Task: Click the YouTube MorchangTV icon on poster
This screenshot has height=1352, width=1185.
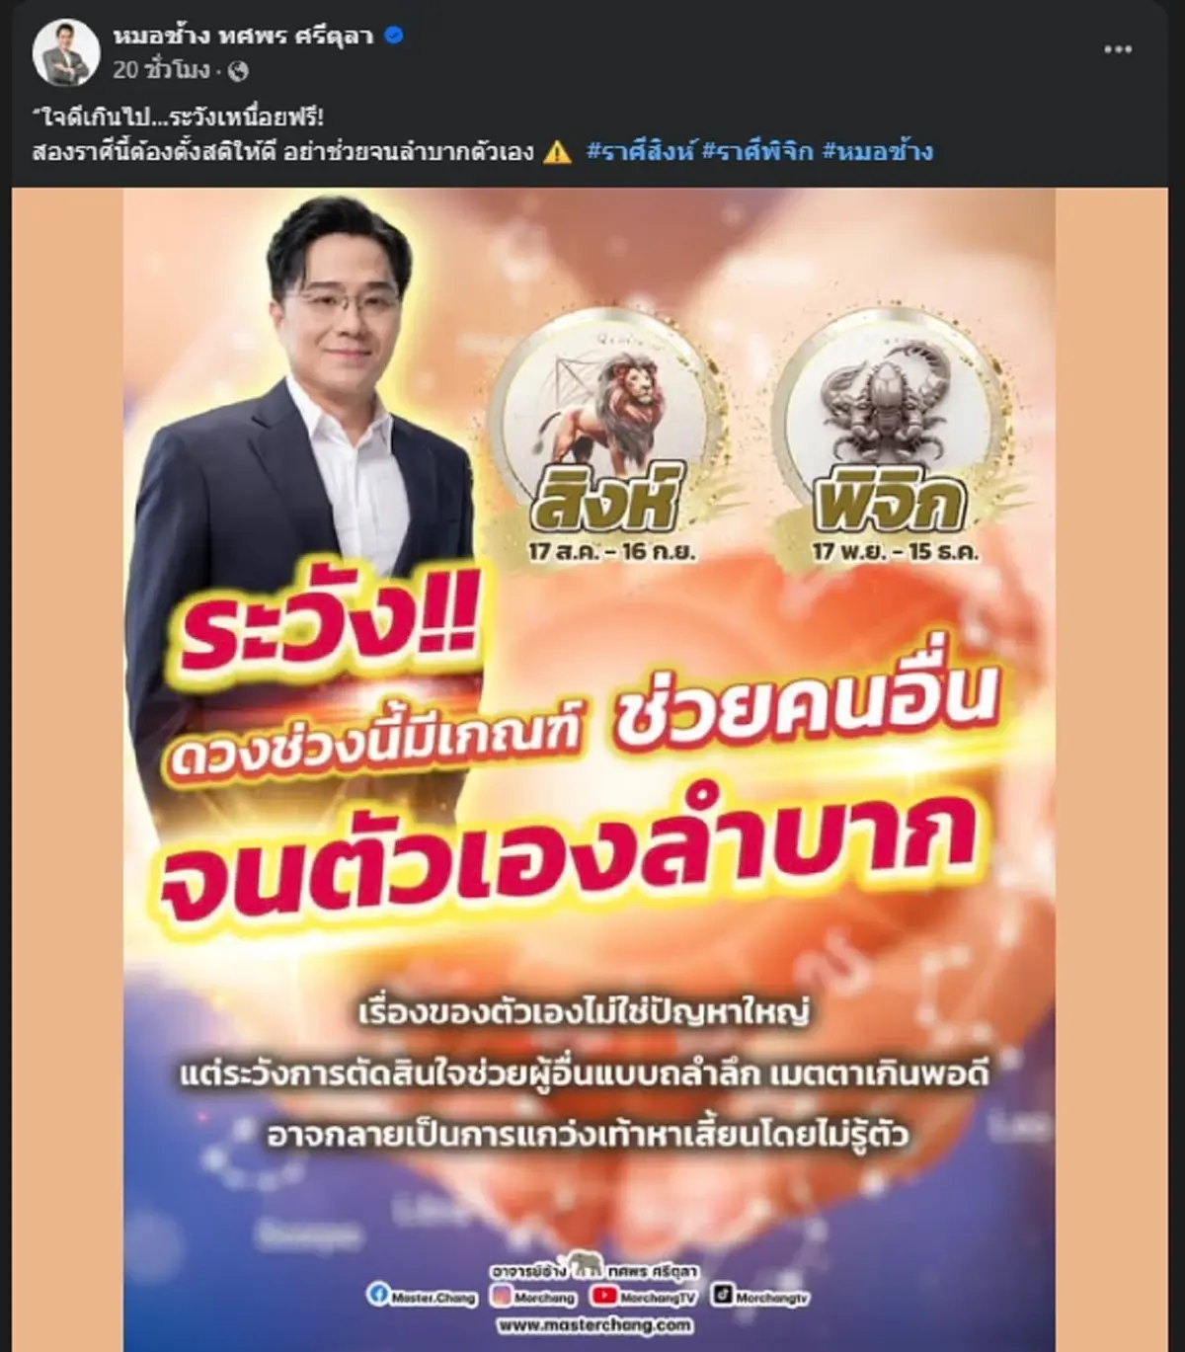Action: [x=603, y=1296]
